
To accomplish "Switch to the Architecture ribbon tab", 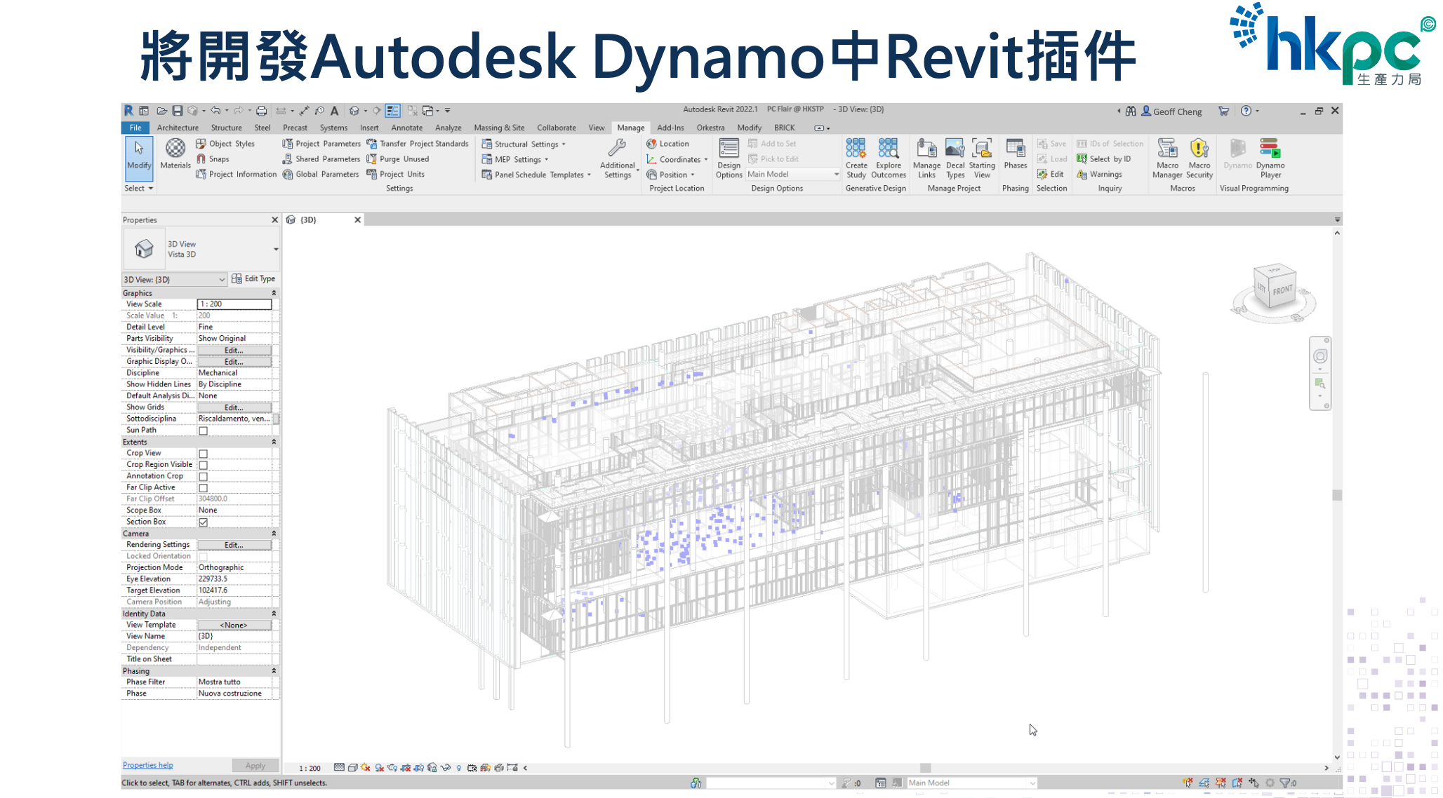I will 178,128.
